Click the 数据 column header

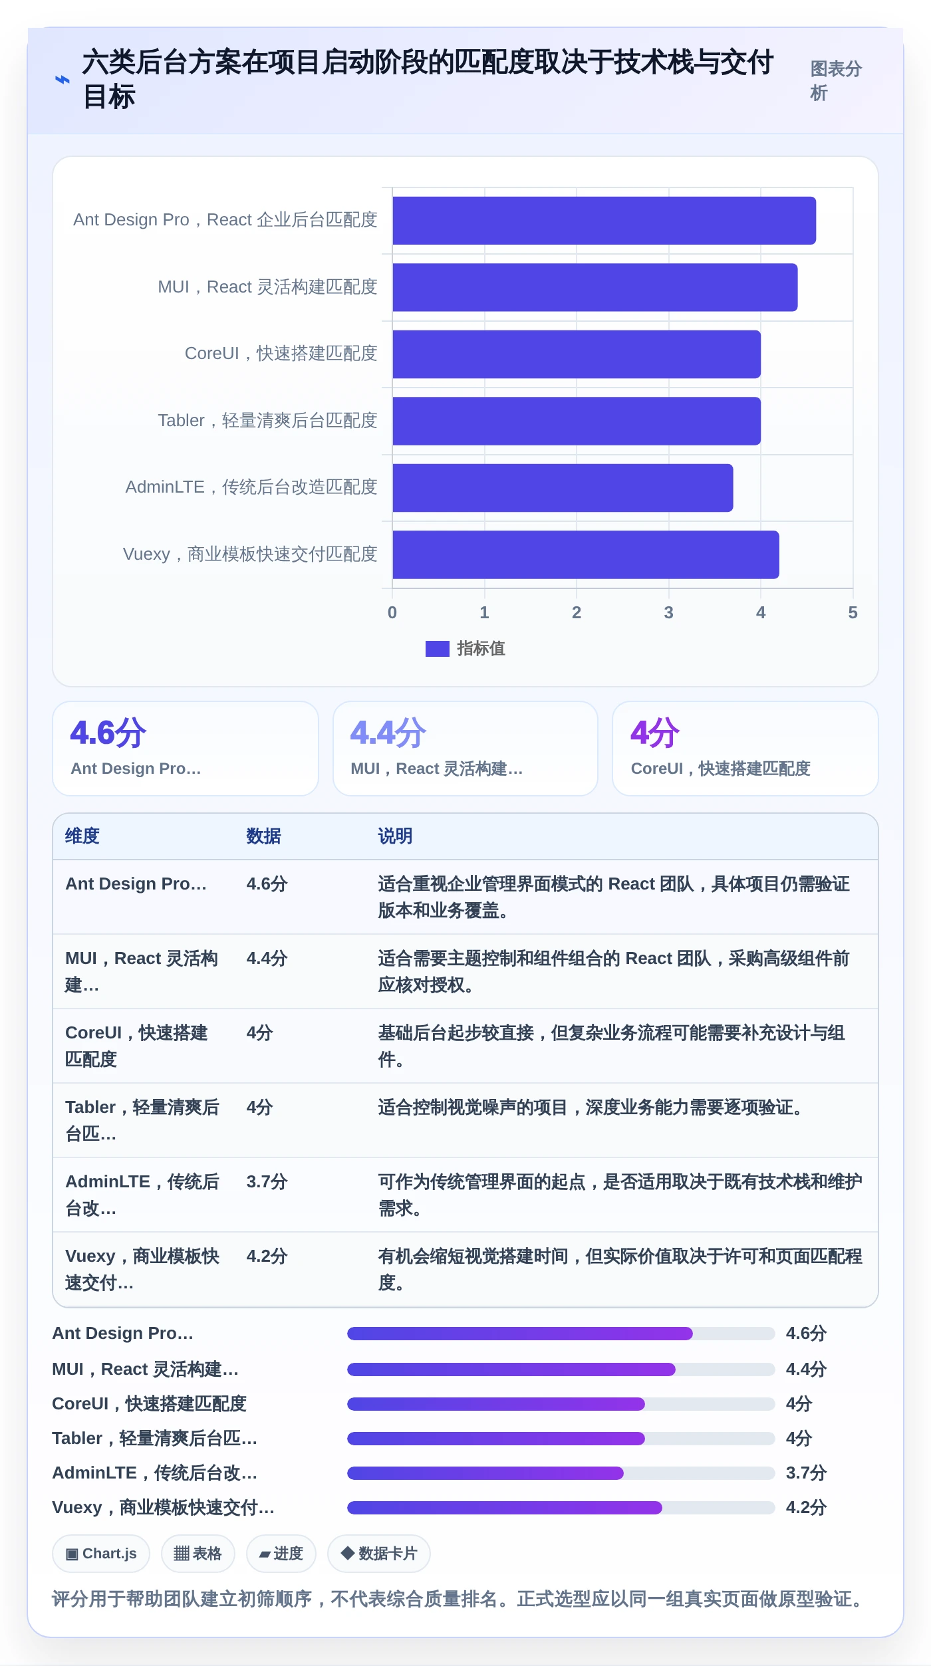[264, 836]
